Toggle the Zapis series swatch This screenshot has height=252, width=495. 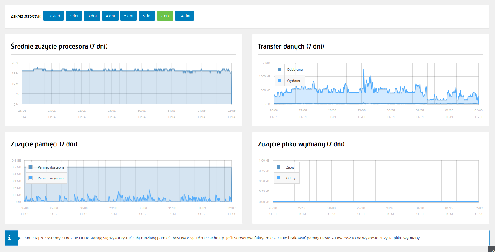click(x=279, y=167)
